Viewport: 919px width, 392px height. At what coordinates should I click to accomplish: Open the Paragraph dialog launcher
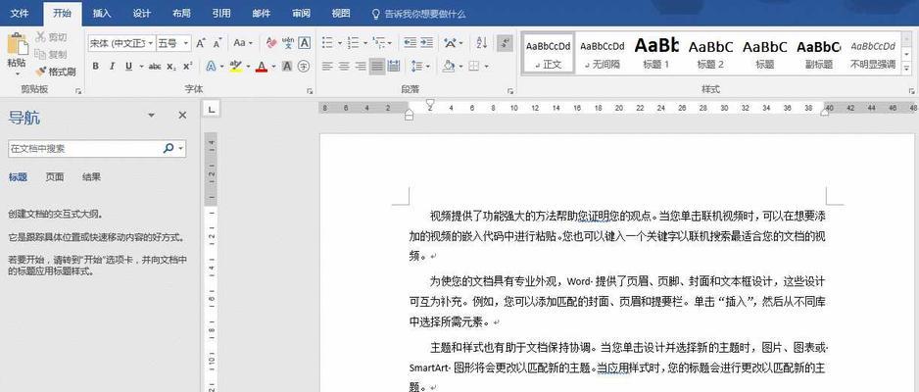510,91
